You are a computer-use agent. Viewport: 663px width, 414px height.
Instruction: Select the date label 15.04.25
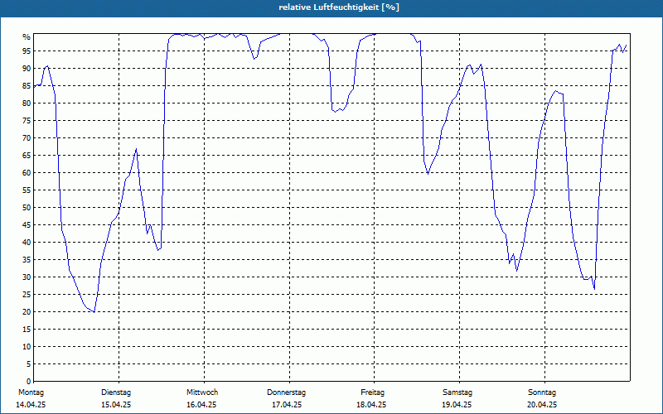(116, 405)
